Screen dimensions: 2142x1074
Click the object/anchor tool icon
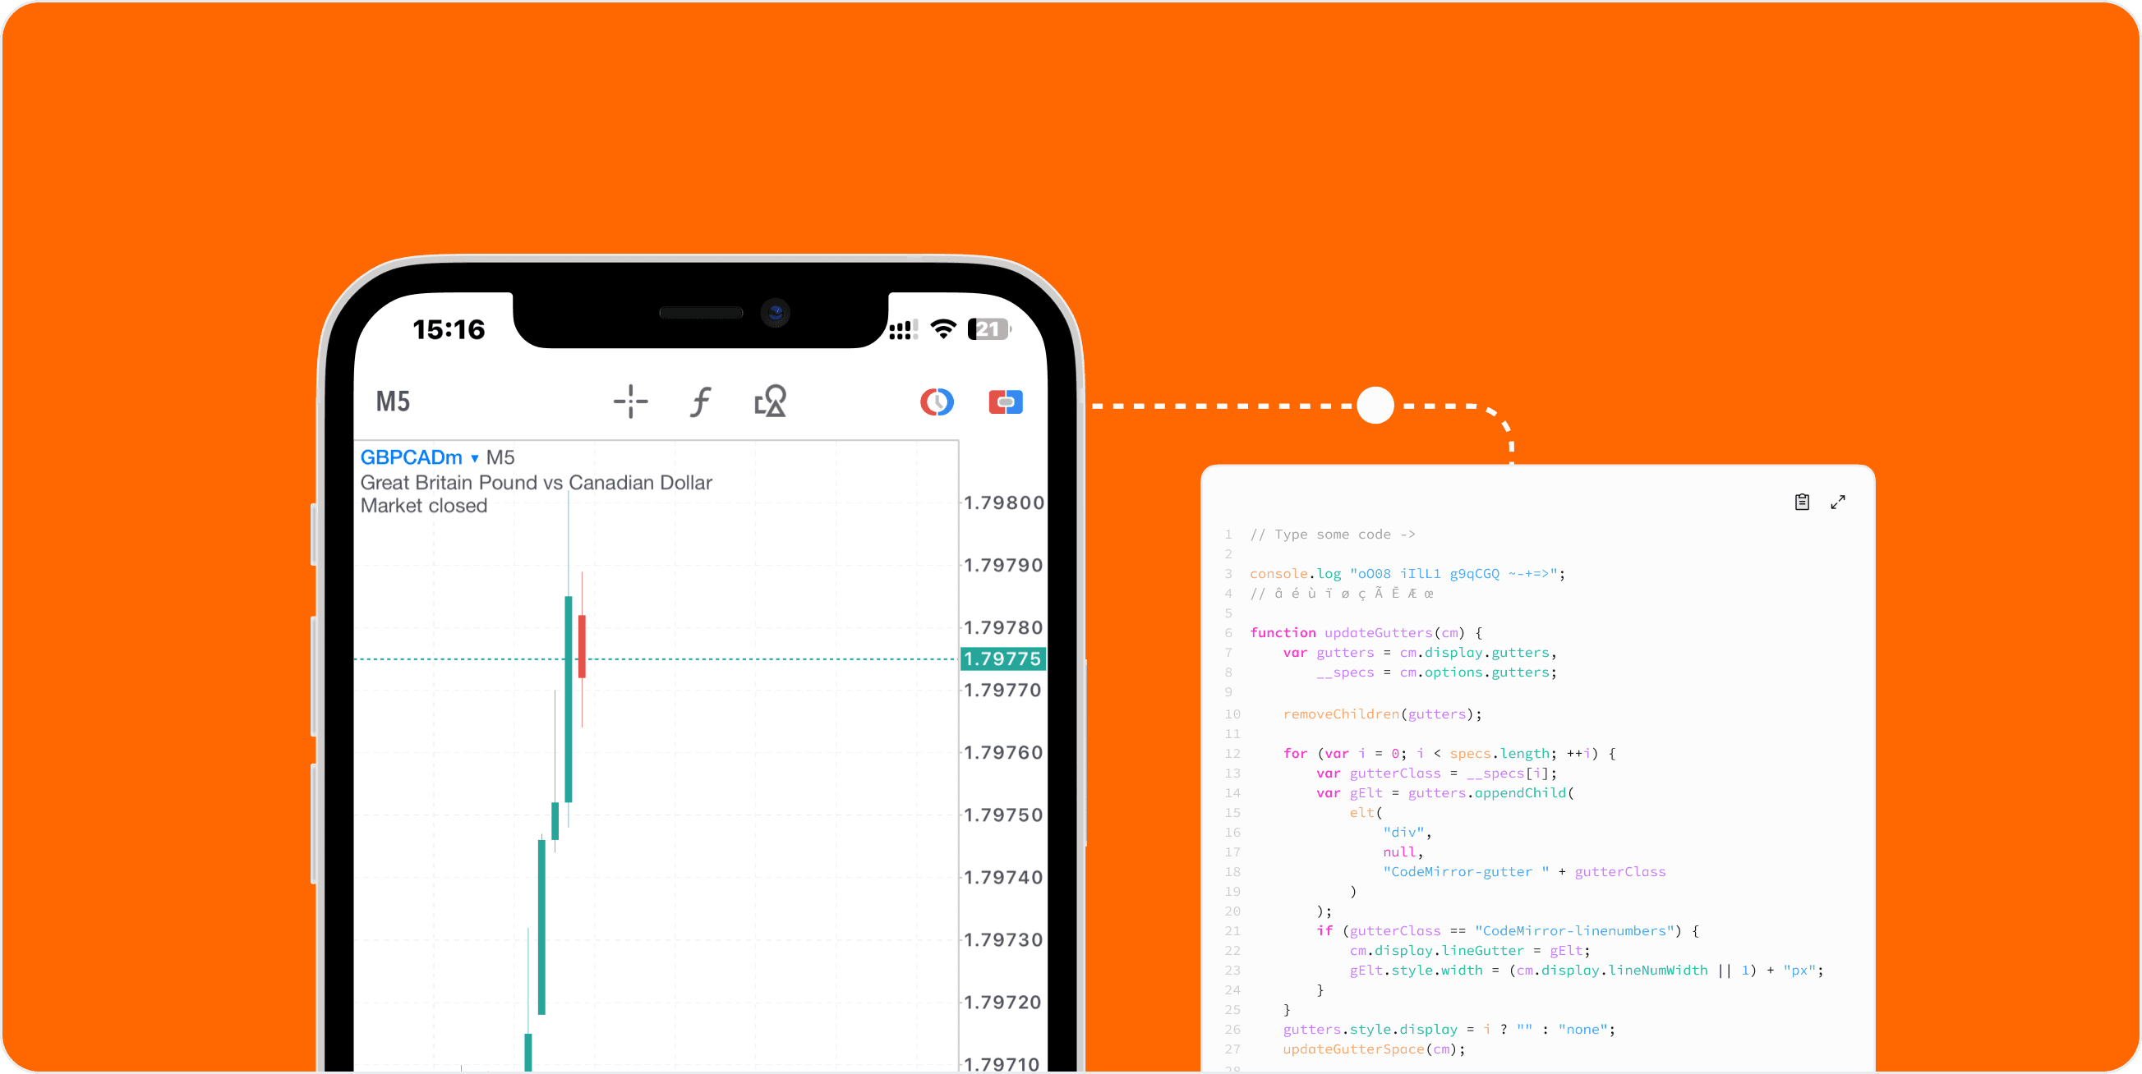click(x=770, y=402)
